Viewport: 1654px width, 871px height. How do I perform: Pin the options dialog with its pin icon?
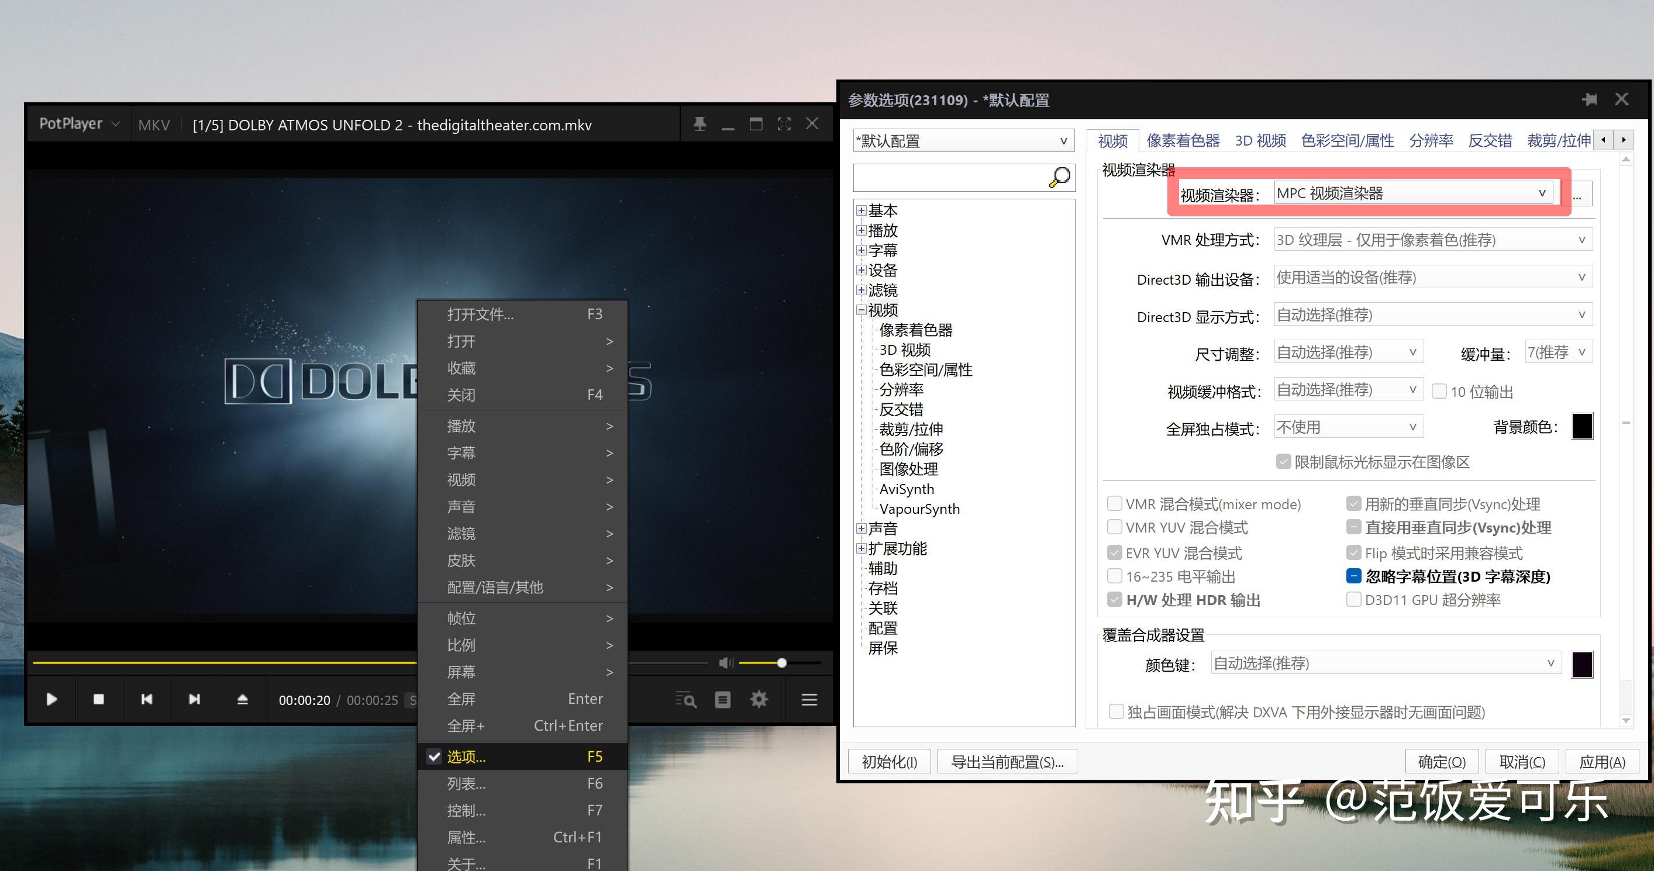pyautogui.click(x=1591, y=99)
